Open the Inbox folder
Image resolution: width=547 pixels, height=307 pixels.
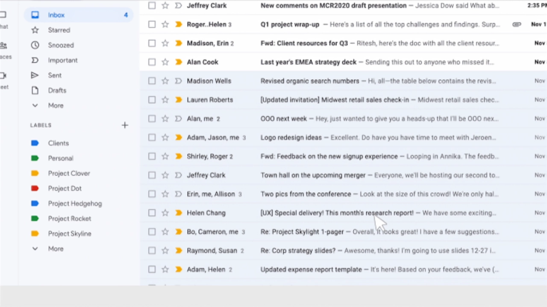click(x=56, y=15)
